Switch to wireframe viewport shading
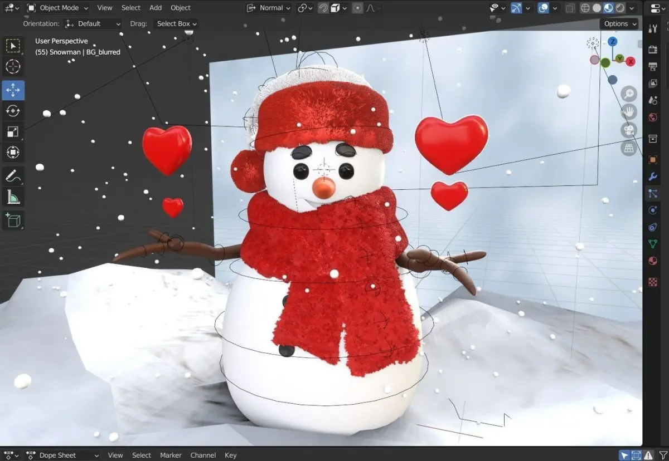This screenshot has width=669, height=461. 585,8
